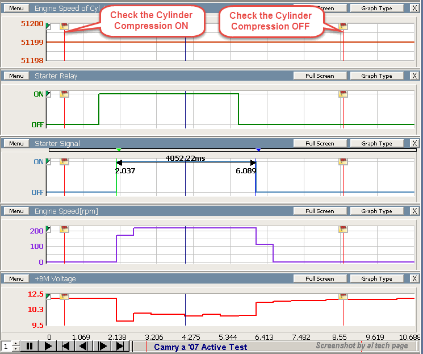The width and height of the screenshot is (423, 354).
Task: Click the right flag marker in Engine Speed[rpm] graph
Action: [x=343, y=229]
